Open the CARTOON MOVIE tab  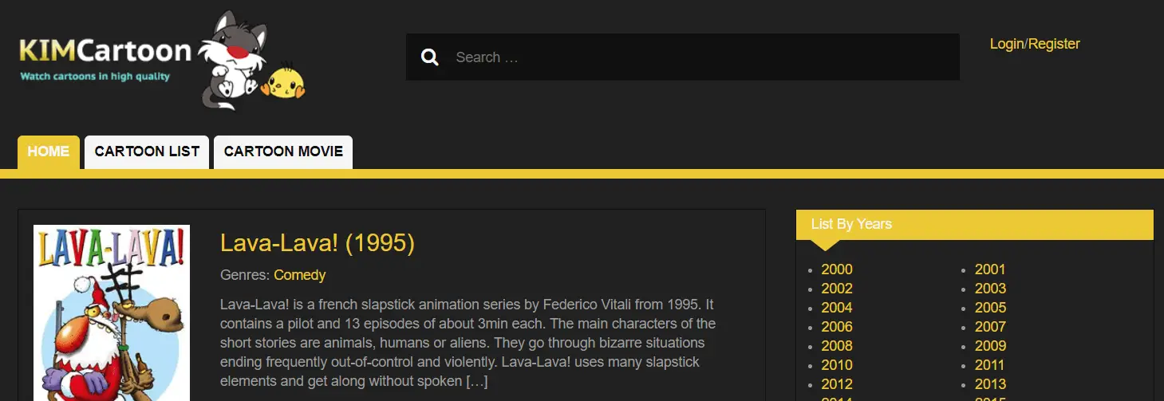283,151
